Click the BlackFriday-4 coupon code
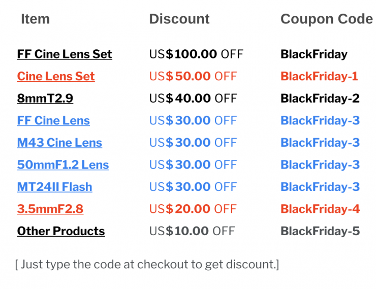Viewport: 376px width, 289px height. pyautogui.click(x=320, y=209)
